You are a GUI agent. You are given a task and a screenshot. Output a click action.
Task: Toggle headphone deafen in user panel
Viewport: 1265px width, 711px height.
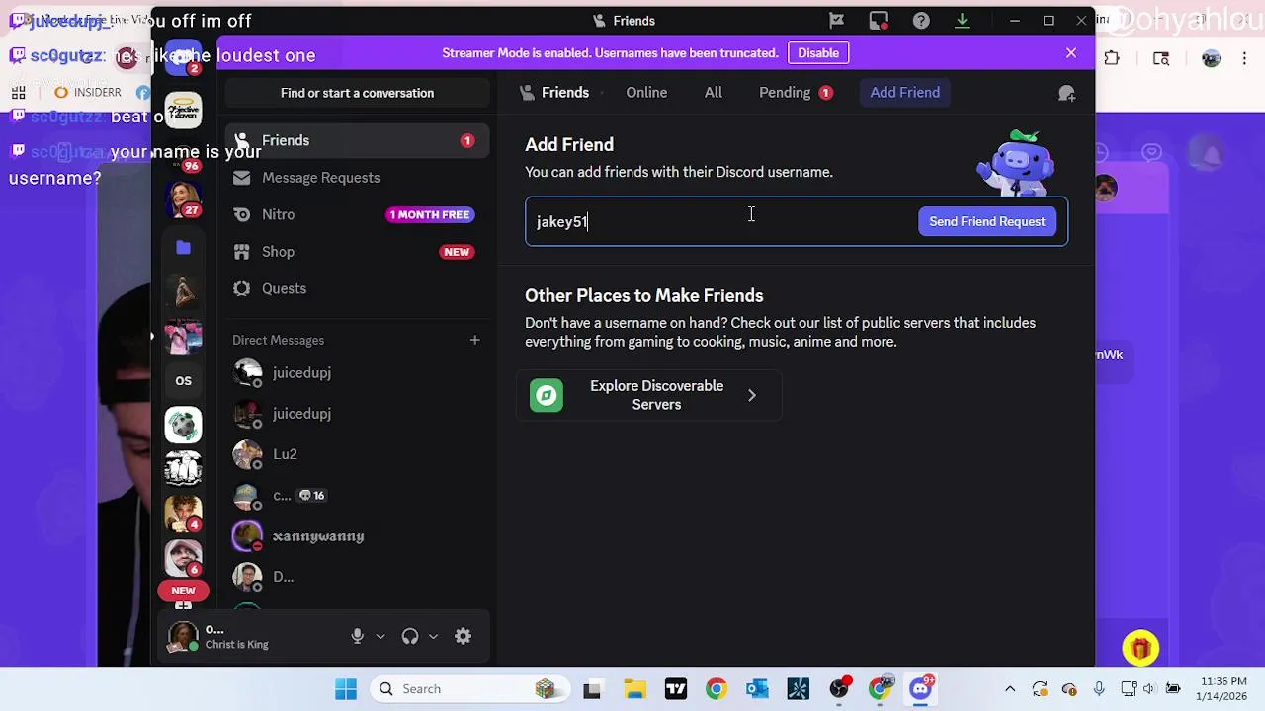pos(410,637)
